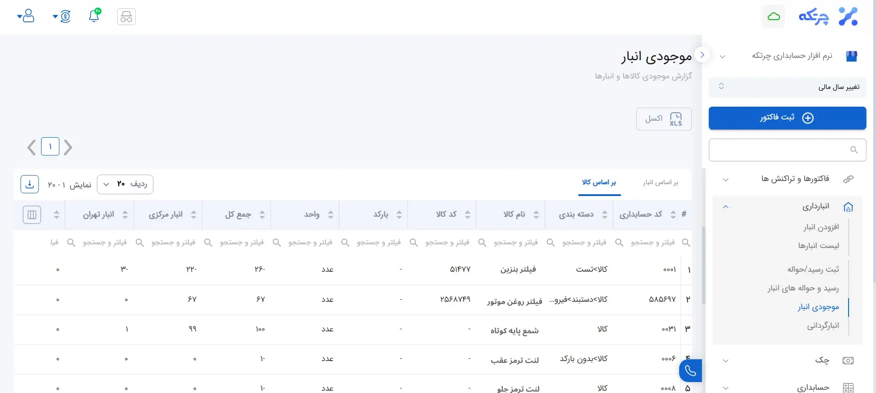876x393 pixels.
Task: Click the download icon above the table
Action: [x=30, y=184]
